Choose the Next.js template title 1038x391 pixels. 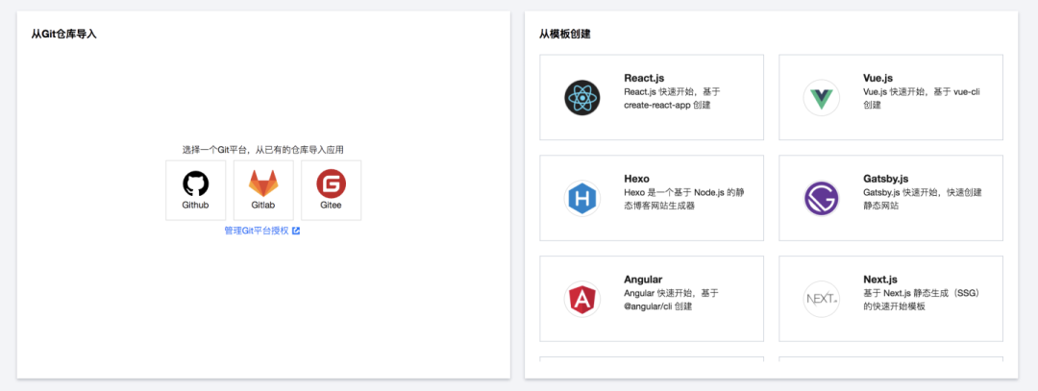coord(880,280)
